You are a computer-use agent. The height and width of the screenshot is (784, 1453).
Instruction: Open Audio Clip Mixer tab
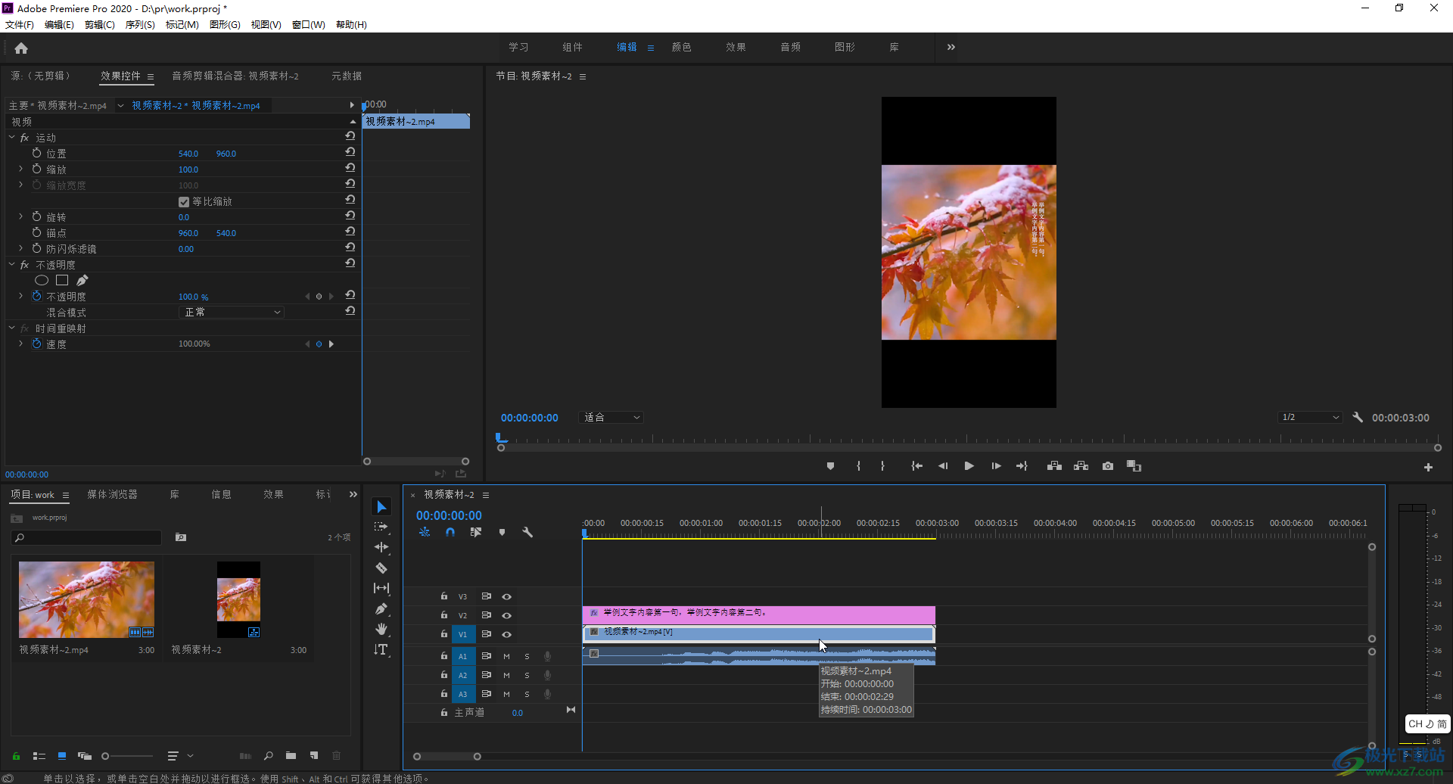(235, 76)
